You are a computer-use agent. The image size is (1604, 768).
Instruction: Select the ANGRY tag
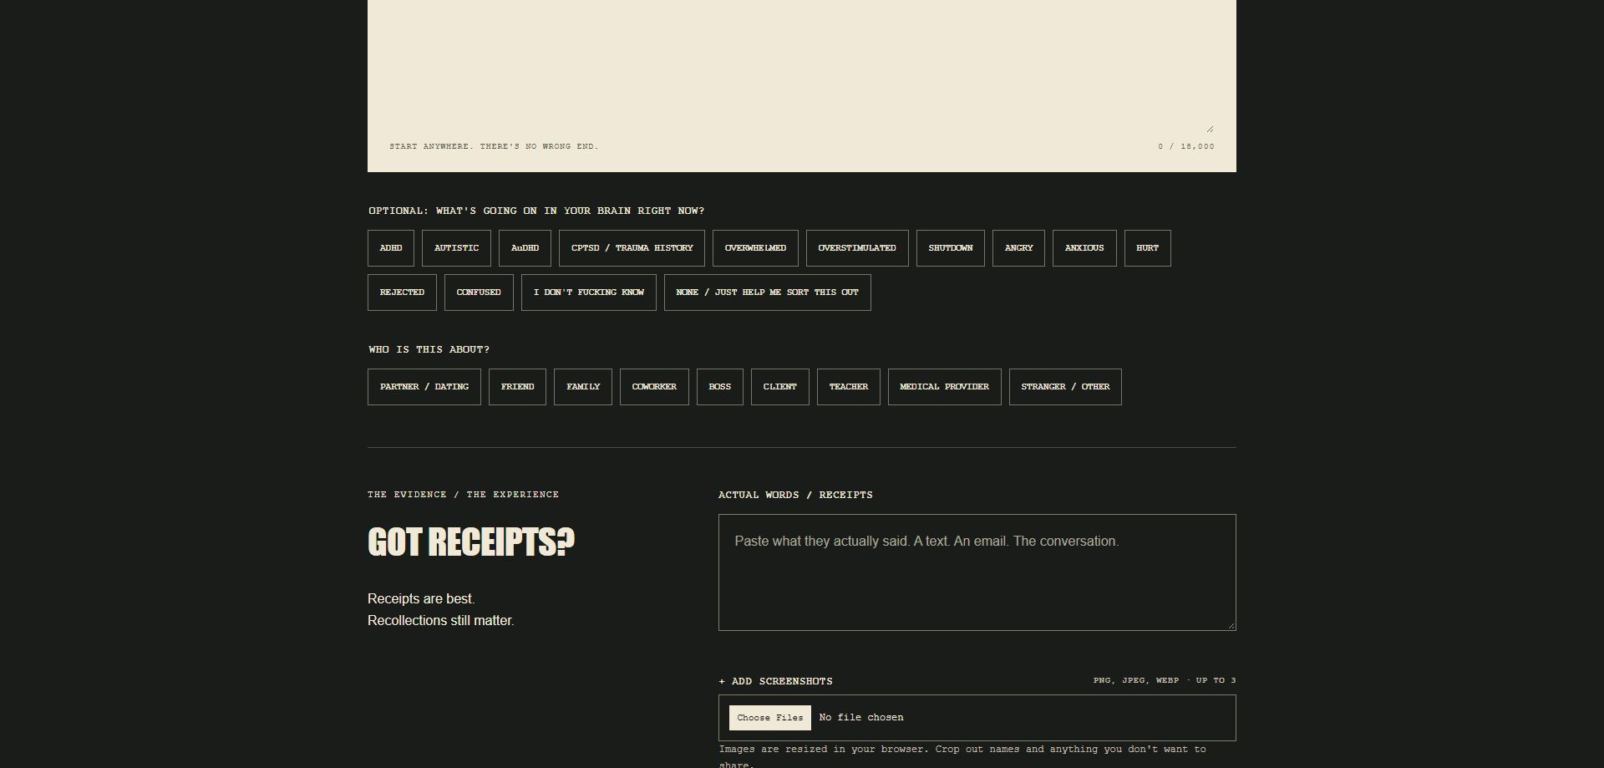click(1018, 248)
